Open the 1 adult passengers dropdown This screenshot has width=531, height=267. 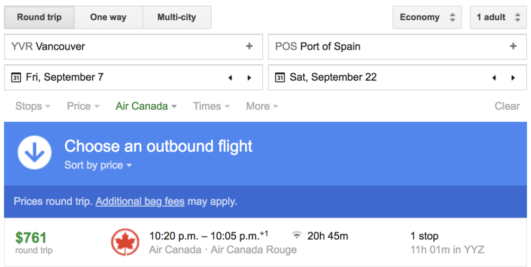[x=498, y=17]
